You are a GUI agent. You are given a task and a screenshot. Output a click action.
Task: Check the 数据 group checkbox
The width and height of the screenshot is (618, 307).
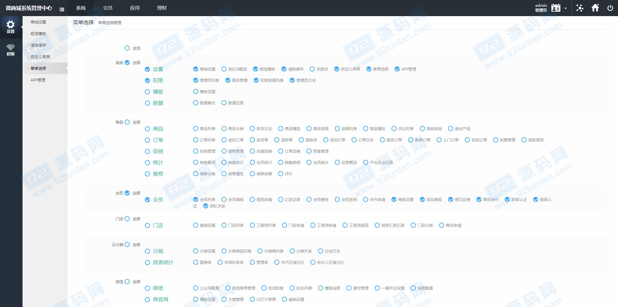tap(147, 103)
